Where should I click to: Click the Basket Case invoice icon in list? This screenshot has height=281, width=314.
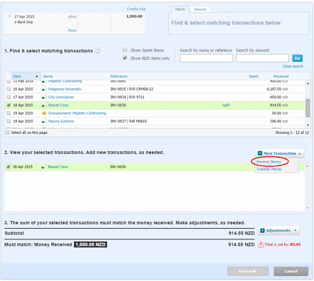pyautogui.click(x=43, y=105)
